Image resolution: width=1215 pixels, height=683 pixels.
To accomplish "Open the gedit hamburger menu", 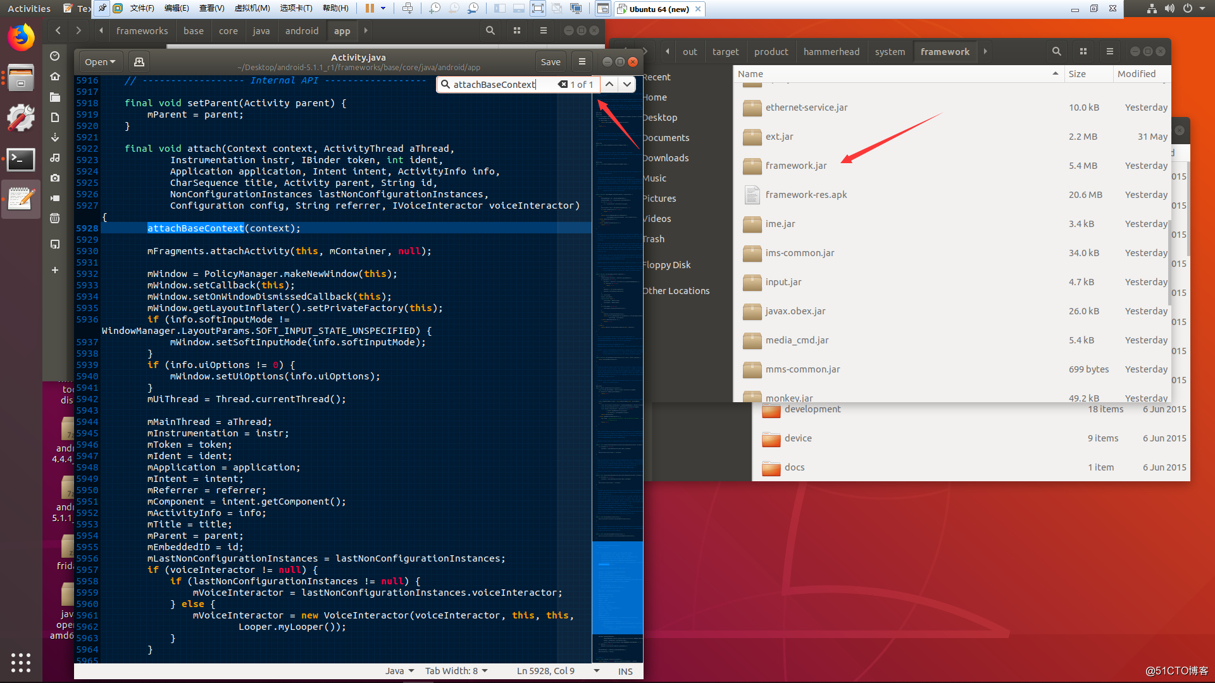I will click(x=582, y=62).
